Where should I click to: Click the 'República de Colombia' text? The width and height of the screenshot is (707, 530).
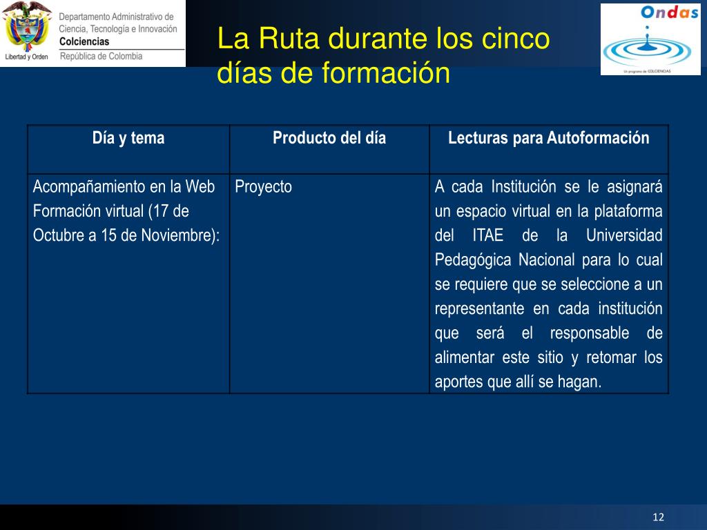[x=101, y=57]
